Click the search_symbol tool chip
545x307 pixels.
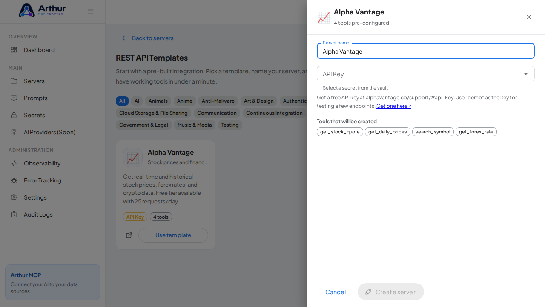coord(433,132)
